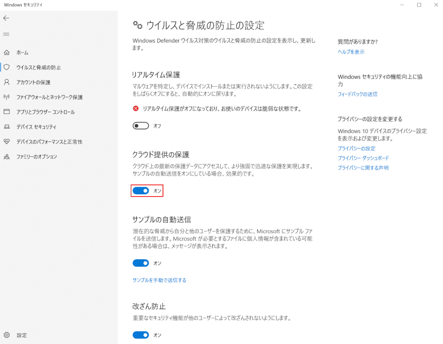Click the home house icon

6,52
